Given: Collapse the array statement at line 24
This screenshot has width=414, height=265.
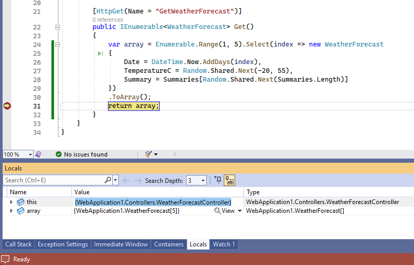Looking at the screenshot, I should pos(57,44).
